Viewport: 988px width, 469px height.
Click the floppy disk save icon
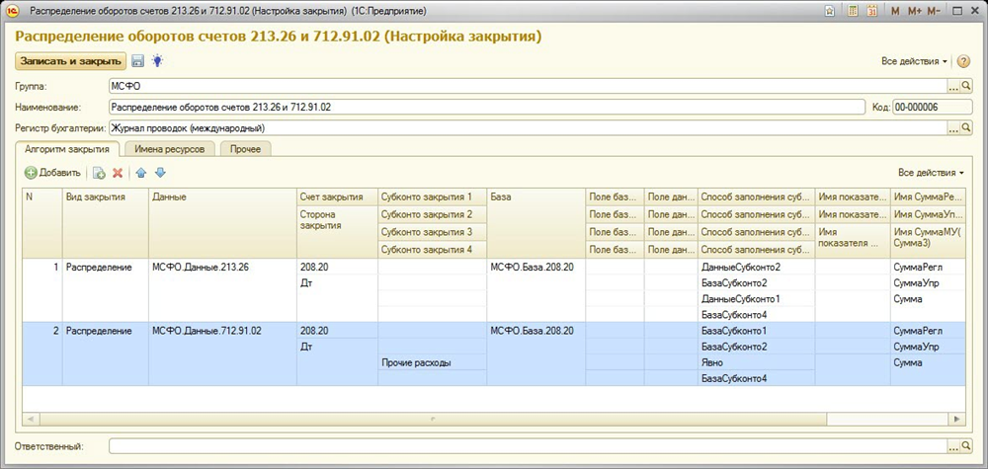138,61
